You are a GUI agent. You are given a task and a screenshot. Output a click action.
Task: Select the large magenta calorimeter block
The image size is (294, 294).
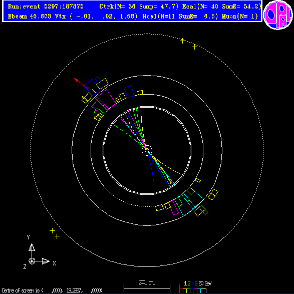coord(103,101)
